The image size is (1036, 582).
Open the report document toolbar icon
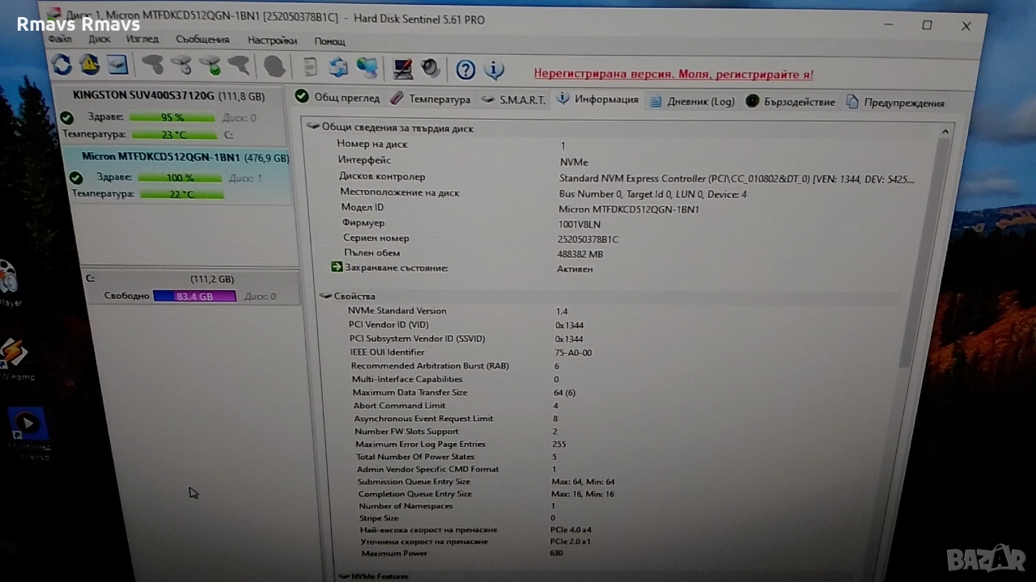(310, 67)
